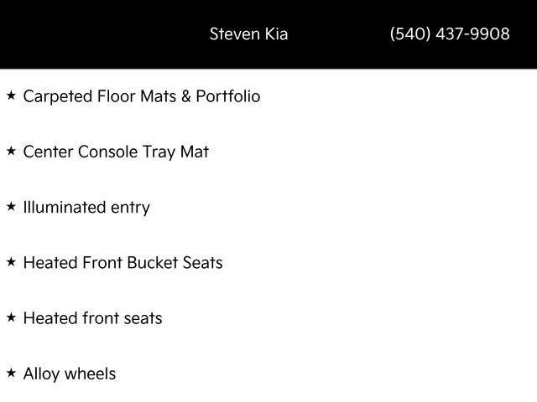Select the Alloy wheels feature
The image size is (537, 402).
click(70, 374)
